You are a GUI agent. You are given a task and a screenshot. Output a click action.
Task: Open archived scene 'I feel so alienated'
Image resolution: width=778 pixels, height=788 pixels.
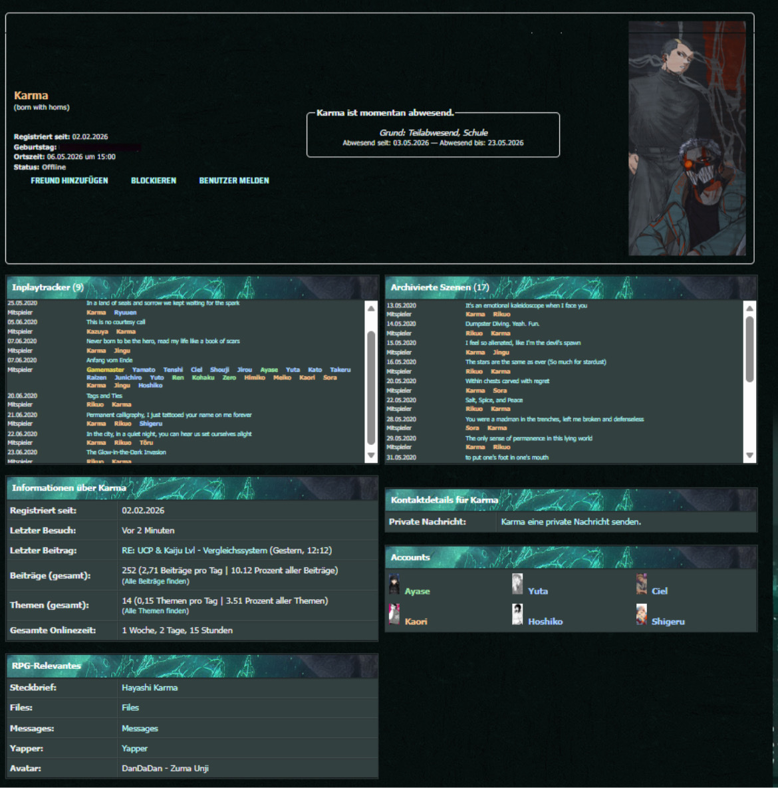pos(523,343)
